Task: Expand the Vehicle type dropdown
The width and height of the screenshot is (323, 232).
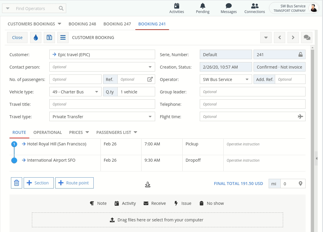Action: pyautogui.click(x=96, y=92)
